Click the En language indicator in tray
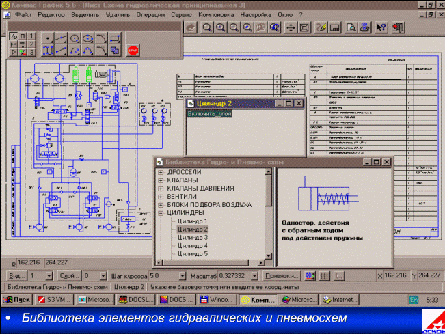Viewport: 445px width, 334px height. [414, 300]
